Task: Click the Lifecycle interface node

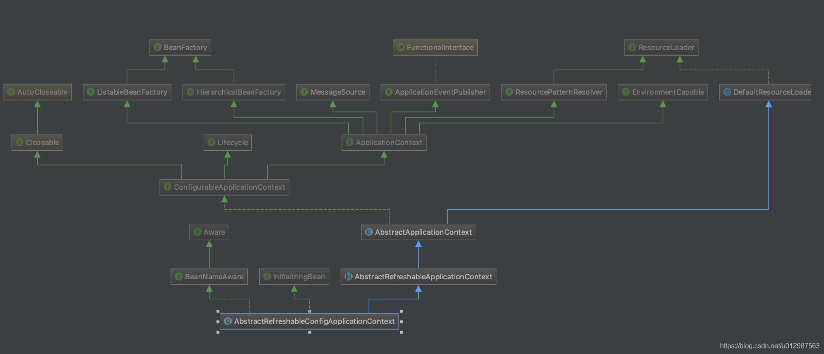Action: pyautogui.click(x=227, y=143)
